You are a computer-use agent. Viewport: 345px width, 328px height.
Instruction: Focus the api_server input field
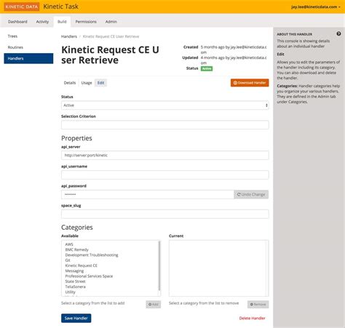pyautogui.click(x=165, y=156)
